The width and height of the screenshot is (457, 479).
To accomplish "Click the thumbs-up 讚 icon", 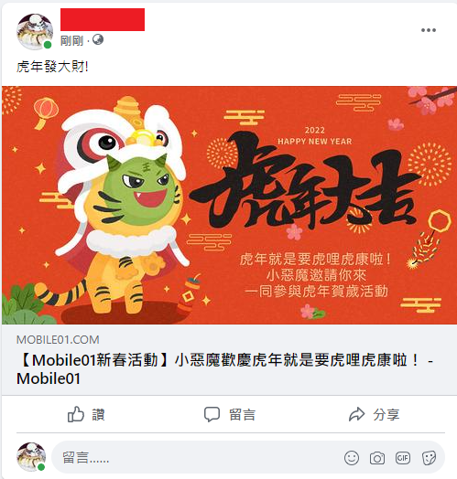I will 76,414.
